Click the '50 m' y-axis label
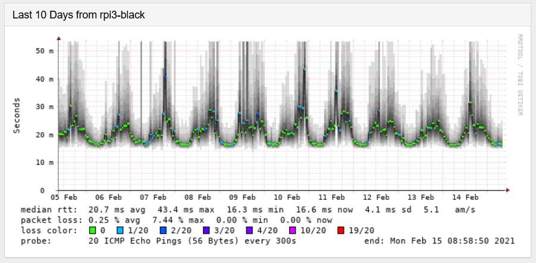The width and height of the screenshot is (536, 263). click(45, 51)
